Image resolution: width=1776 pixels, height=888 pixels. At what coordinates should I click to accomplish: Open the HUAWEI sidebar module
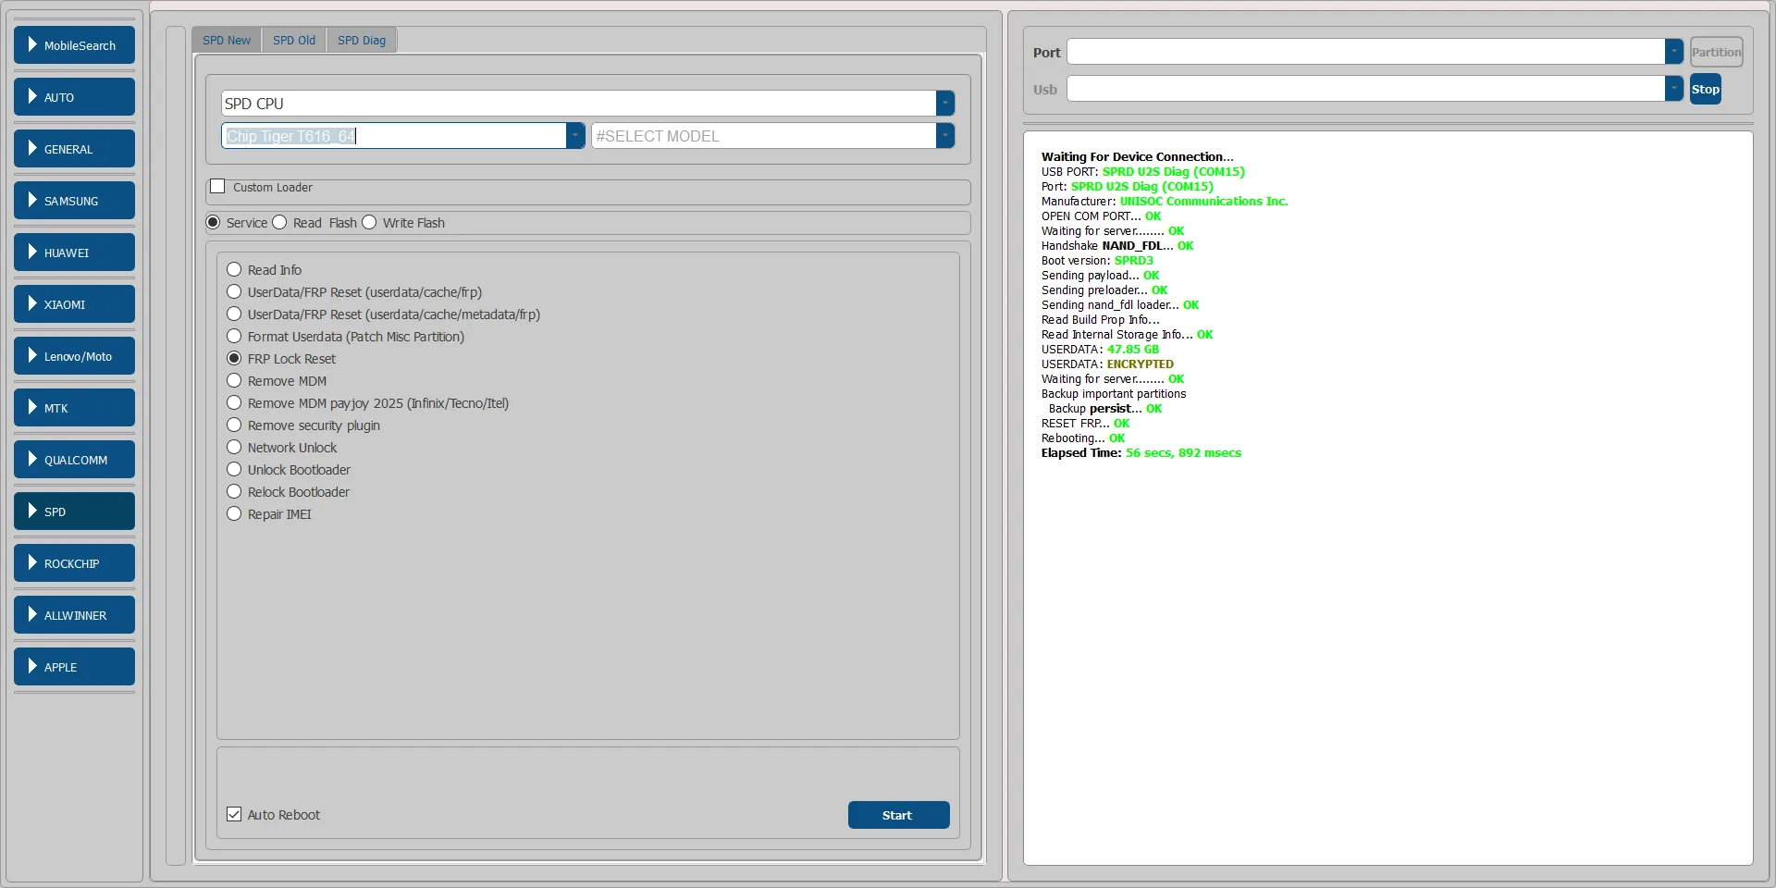(74, 253)
